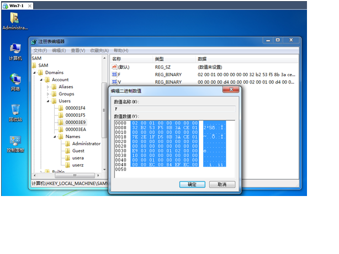Viewport: 339px width, 254px height.
Task: Click the hex offset 0030 row
Action: tap(121, 151)
